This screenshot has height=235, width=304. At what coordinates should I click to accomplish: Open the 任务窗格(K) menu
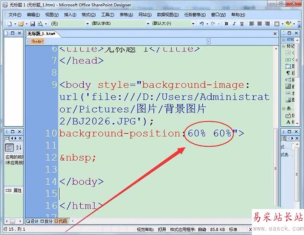click(195, 15)
